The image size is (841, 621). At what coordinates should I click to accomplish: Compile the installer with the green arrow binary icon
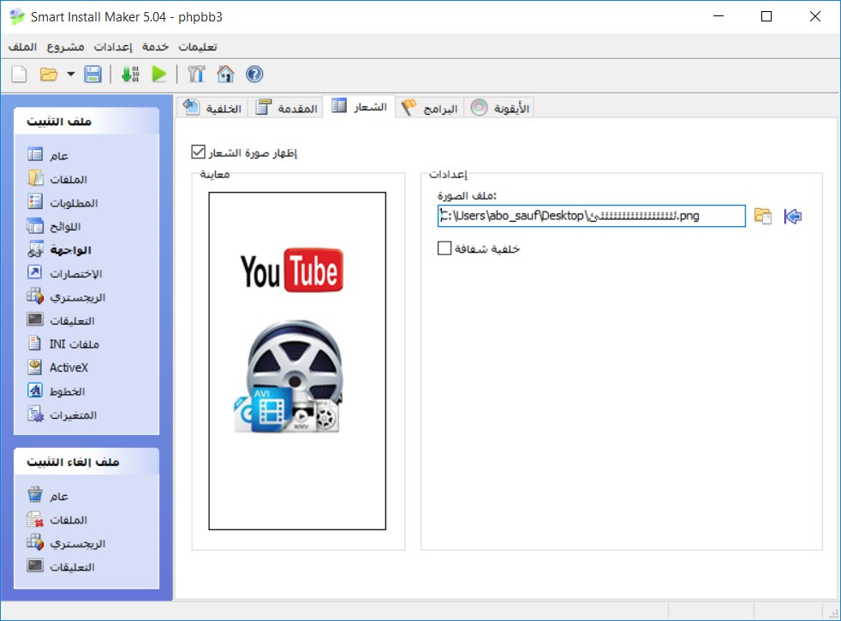pyautogui.click(x=130, y=74)
